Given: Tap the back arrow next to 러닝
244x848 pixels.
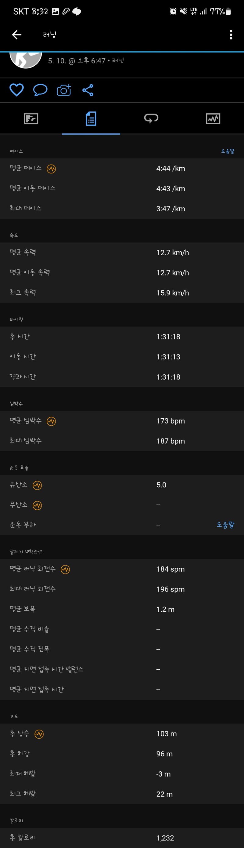Looking at the screenshot, I should (17, 35).
